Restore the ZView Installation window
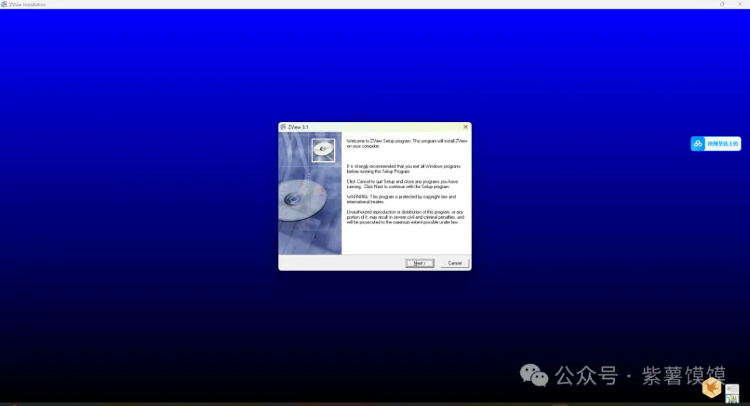The image size is (750, 406). click(721, 4)
